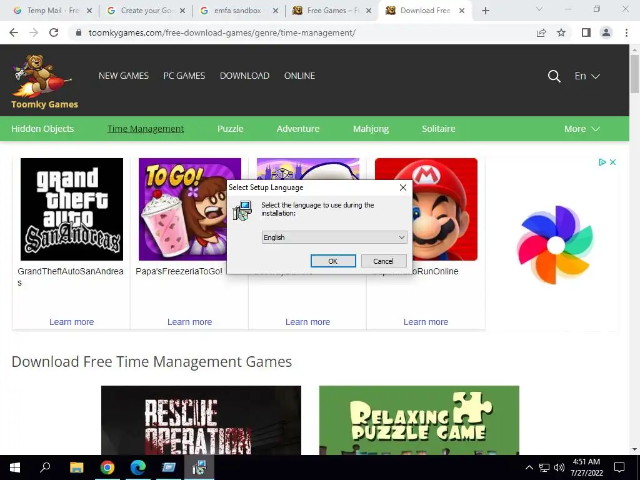Expand the En language selector

(x=587, y=76)
